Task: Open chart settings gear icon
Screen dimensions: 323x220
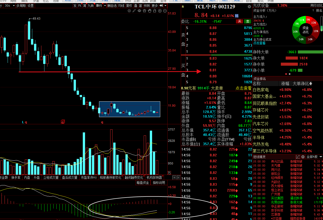Action: pyautogui.click(x=129, y=11)
